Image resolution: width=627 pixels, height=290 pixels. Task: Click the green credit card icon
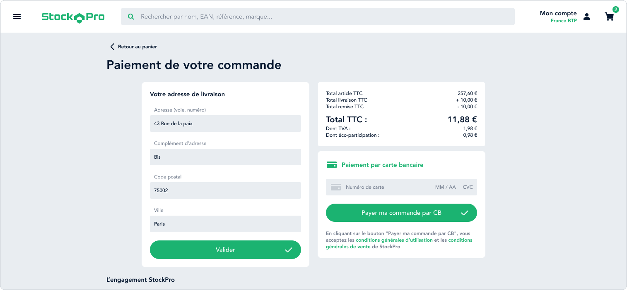click(331, 165)
